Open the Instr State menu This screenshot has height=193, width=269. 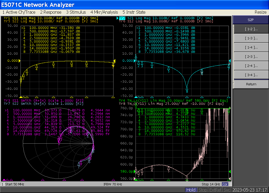click(x=134, y=12)
